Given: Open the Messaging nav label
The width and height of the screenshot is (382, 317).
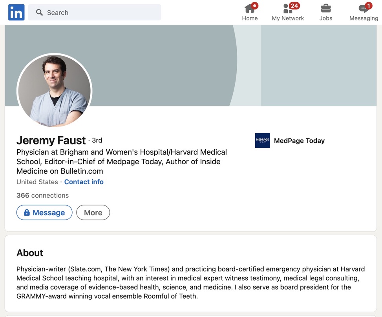Looking at the screenshot, I should click(x=364, y=18).
